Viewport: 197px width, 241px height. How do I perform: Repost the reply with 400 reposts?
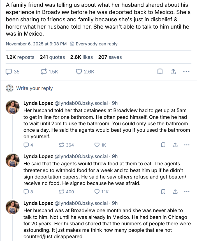[62, 192]
